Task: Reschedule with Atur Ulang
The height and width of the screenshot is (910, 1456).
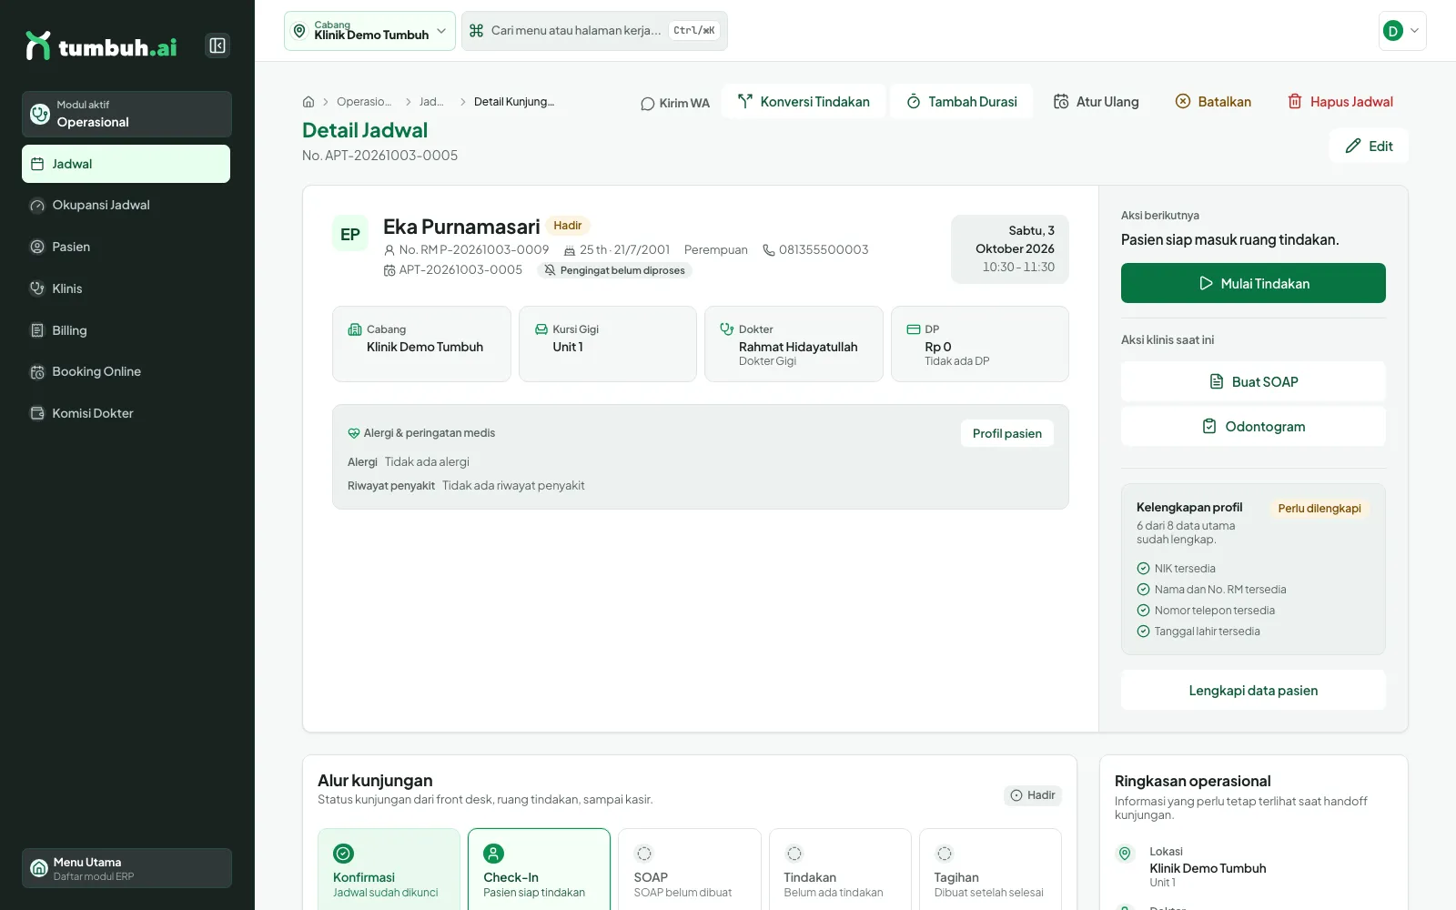Action: [1096, 102]
